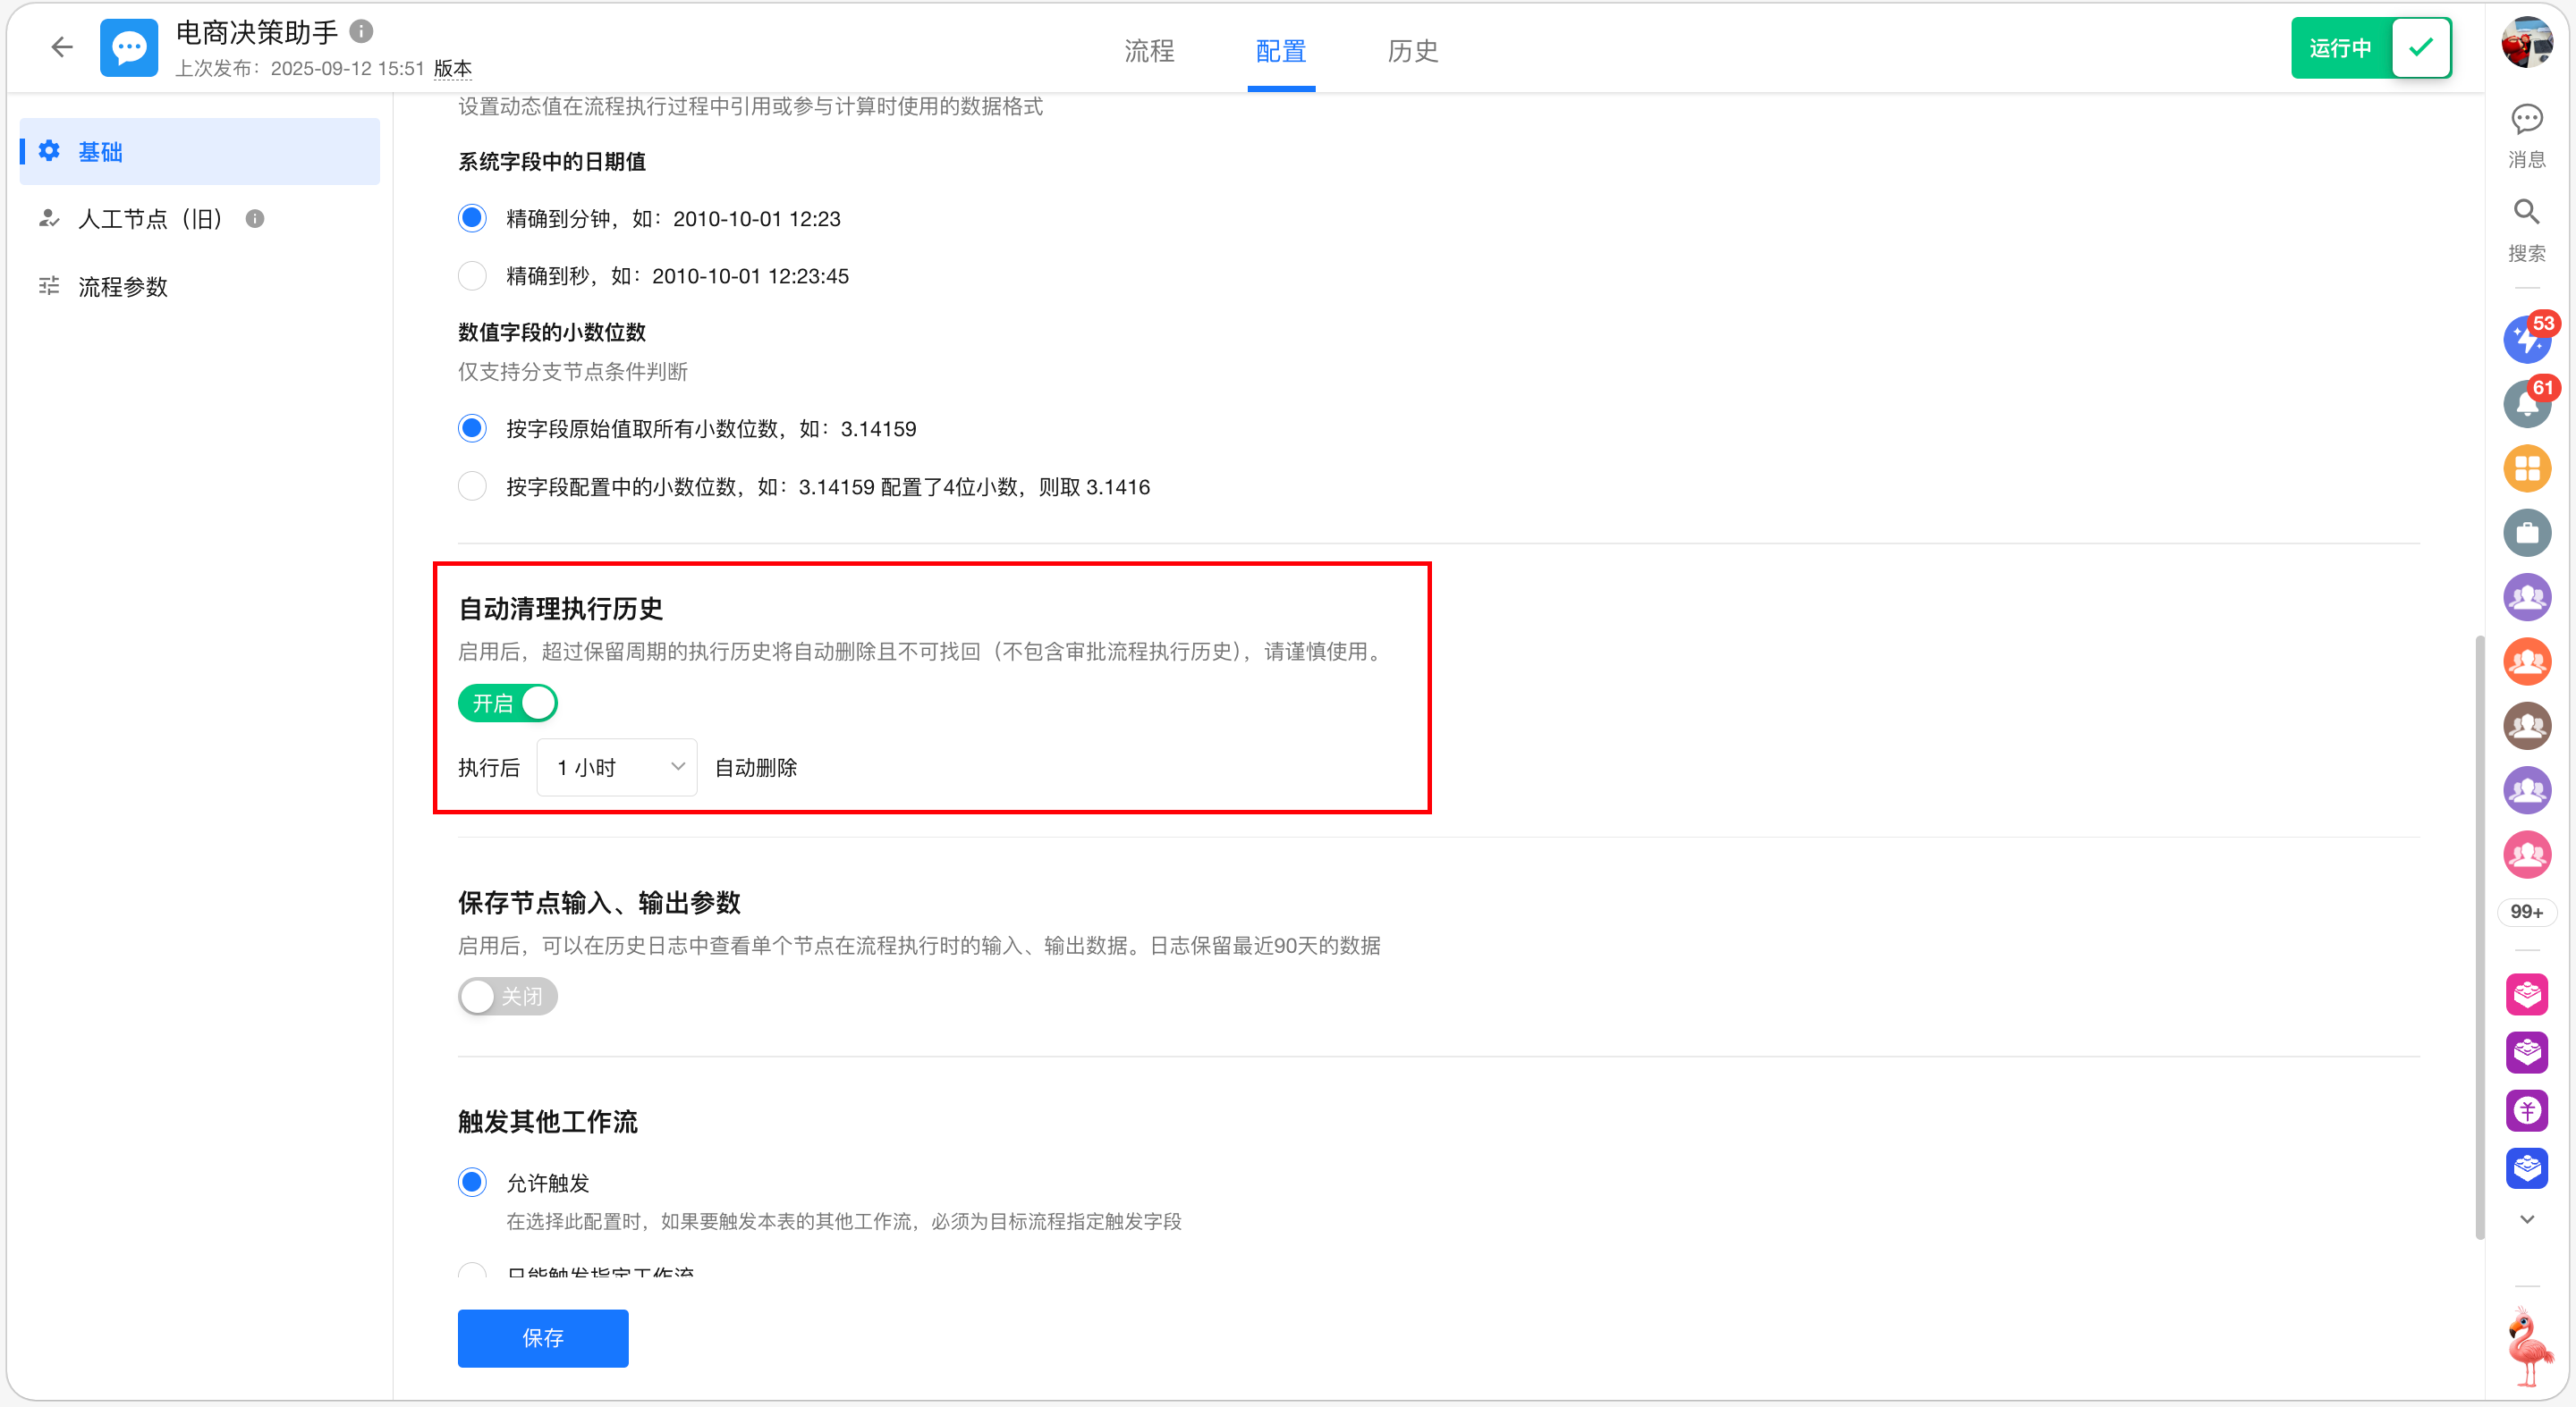Click info icon next to 人工节点（旧）
2576x1407 pixels.
point(255,219)
